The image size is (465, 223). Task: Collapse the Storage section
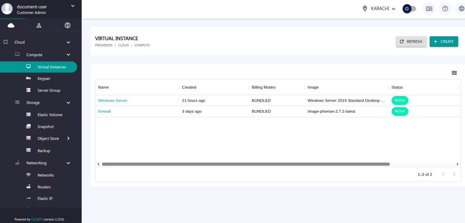68,103
